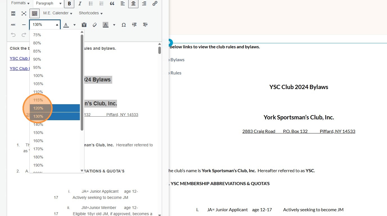This screenshot has width=387, height=216.
Task: Set font size to 110%
Action: (55, 92)
